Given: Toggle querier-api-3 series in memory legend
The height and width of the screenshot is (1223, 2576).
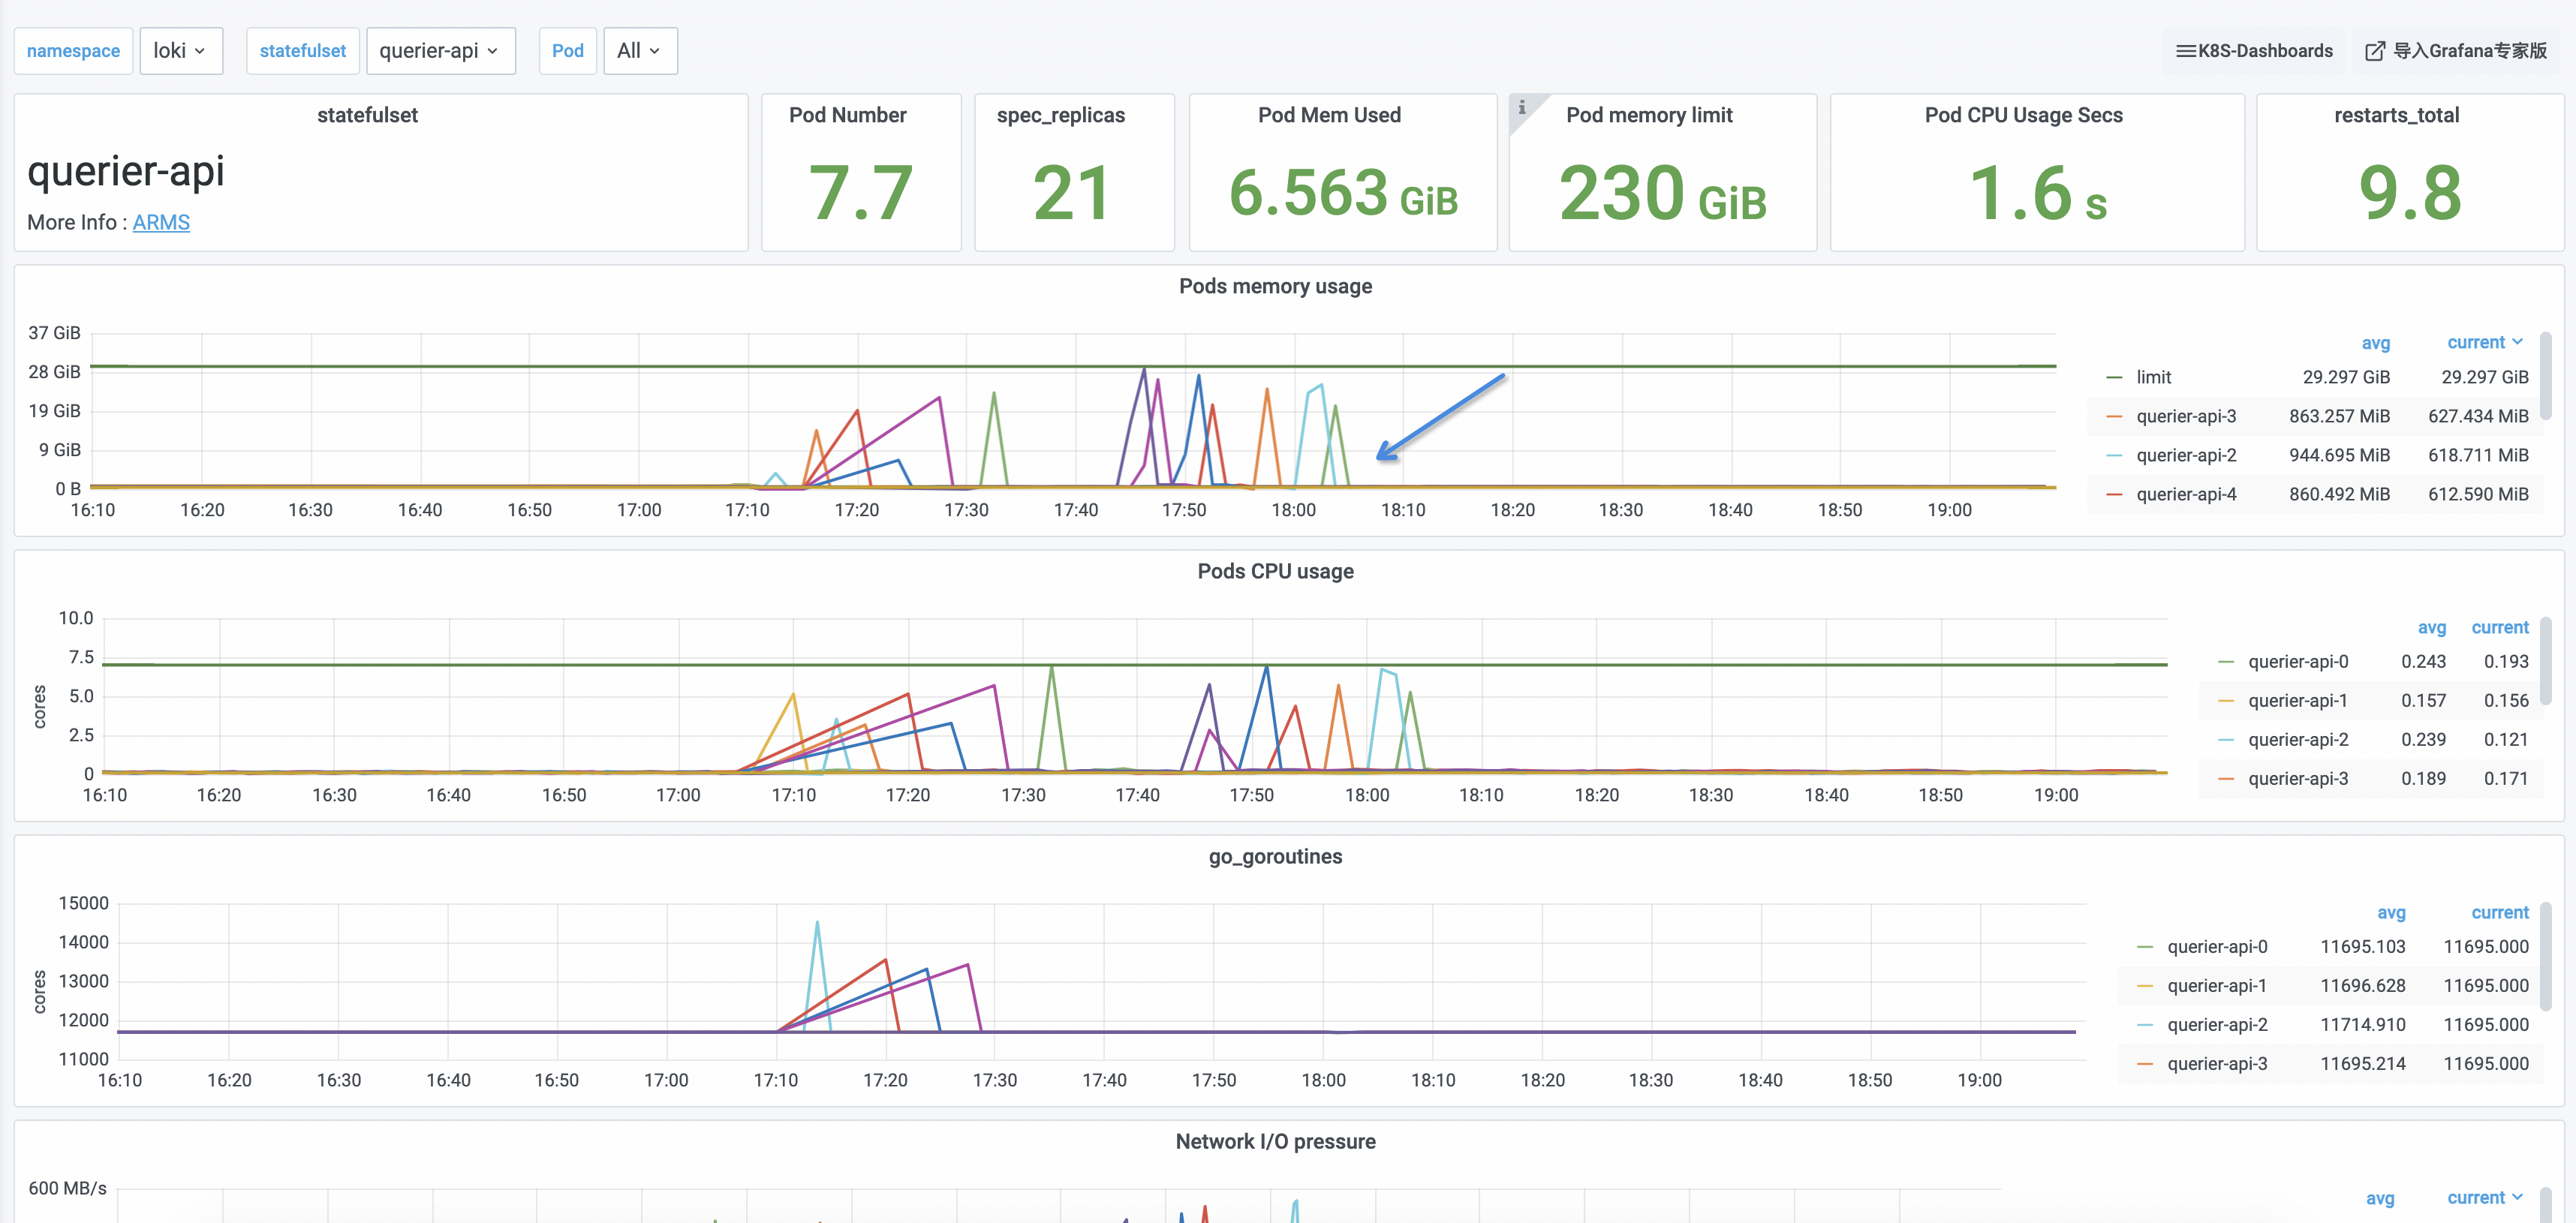Looking at the screenshot, I should pyautogui.click(x=2186, y=416).
